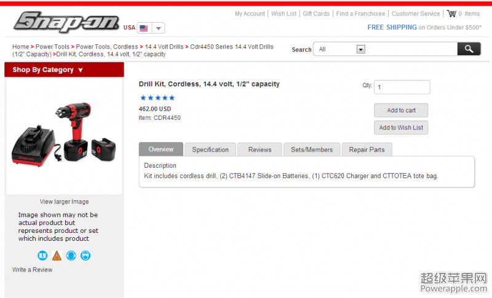The width and height of the screenshot is (492, 298).
Task: Go to Wish List
Action: [284, 14]
